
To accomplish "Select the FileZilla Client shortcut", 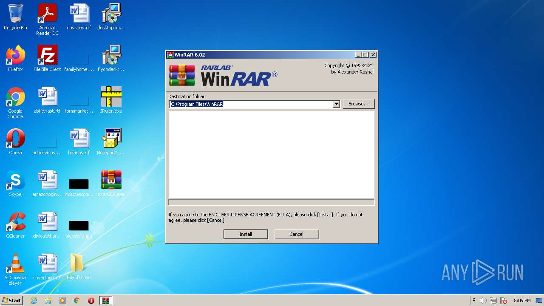I will click(x=47, y=59).
